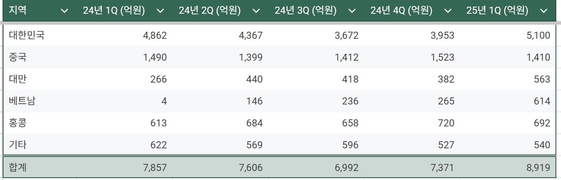Select the 24년 2Q (억원) header text

210,11
